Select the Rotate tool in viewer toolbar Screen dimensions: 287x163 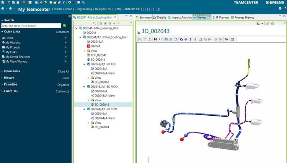click(x=181, y=39)
